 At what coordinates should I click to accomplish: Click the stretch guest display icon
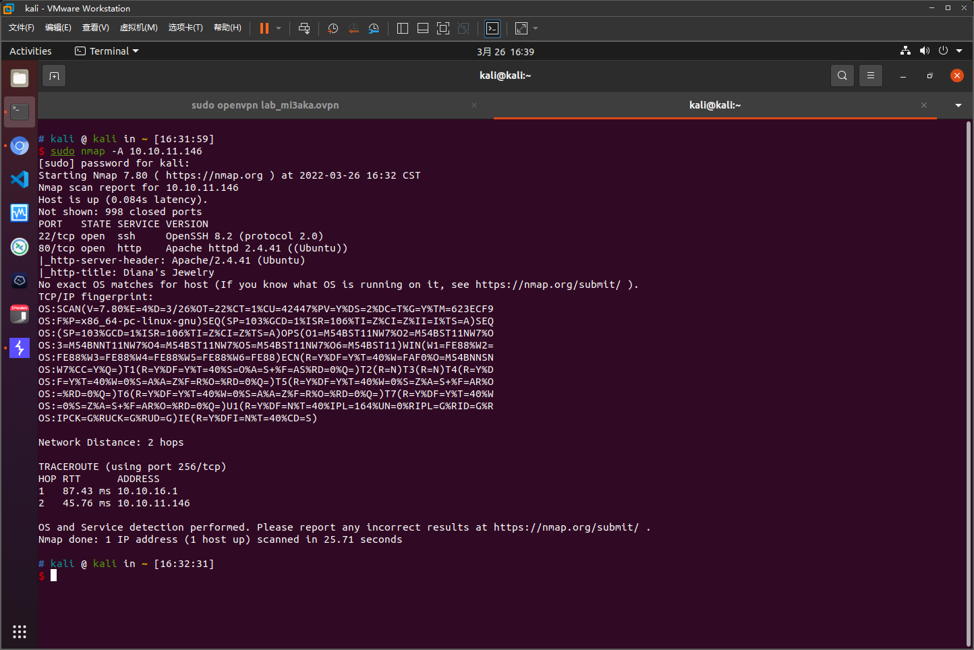(521, 28)
